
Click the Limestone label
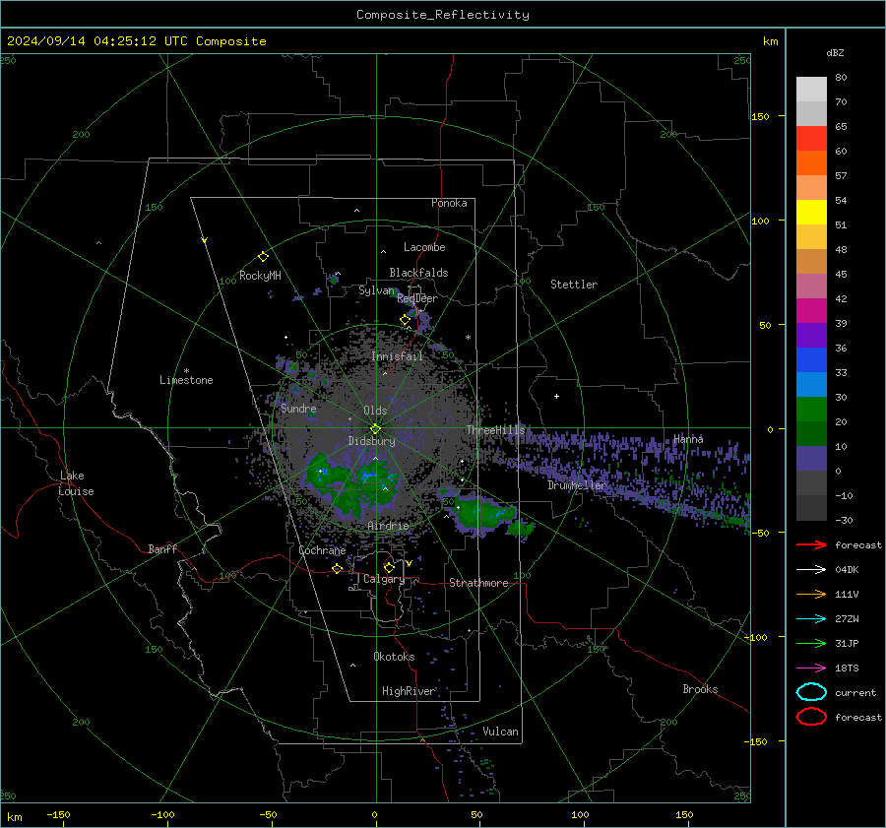pos(186,380)
